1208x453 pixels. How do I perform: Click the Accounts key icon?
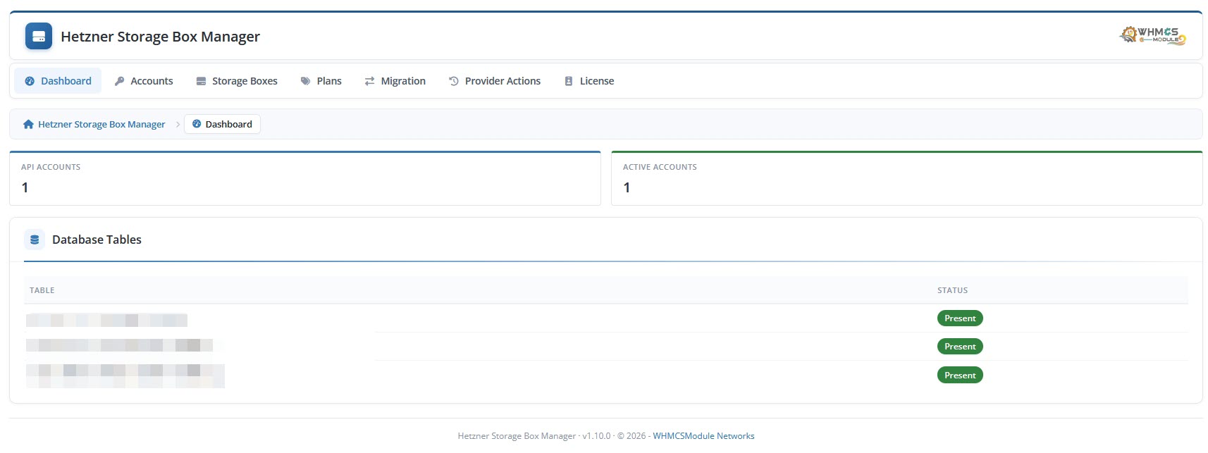click(119, 81)
